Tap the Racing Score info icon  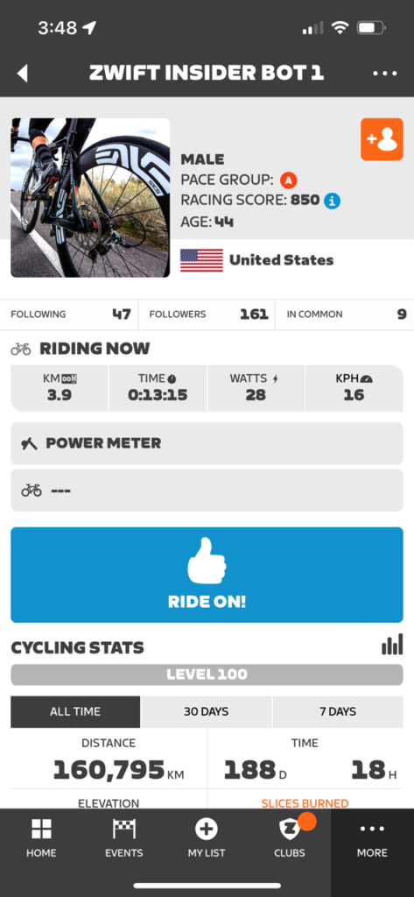333,201
